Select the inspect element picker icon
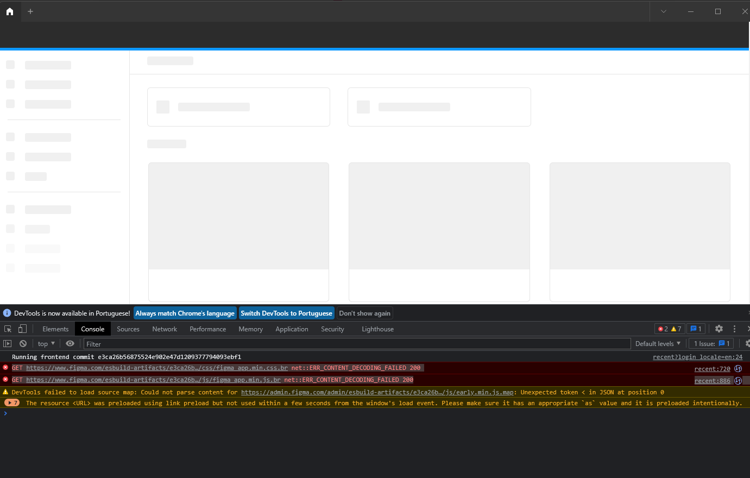Image resolution: width=750 pixels, height=478 pixels. (x=8, y=329)
